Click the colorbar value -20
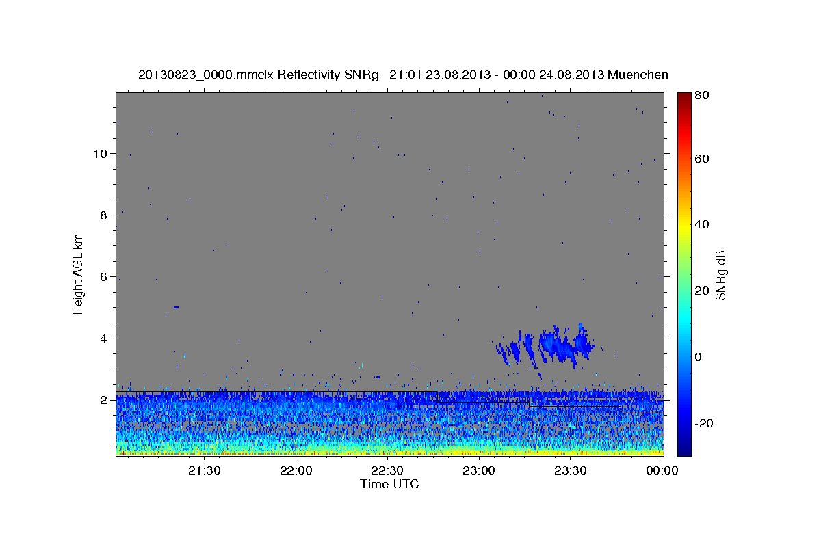821x547 pixels. pos(703,423)
